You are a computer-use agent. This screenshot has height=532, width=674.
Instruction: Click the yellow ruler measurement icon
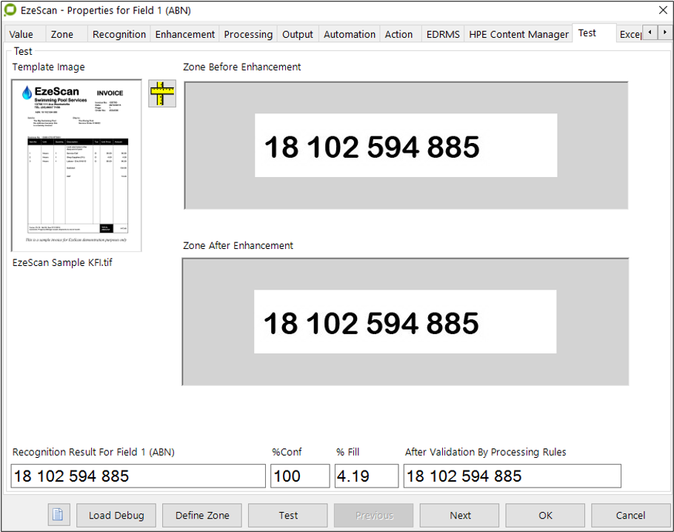click(161, 93)
